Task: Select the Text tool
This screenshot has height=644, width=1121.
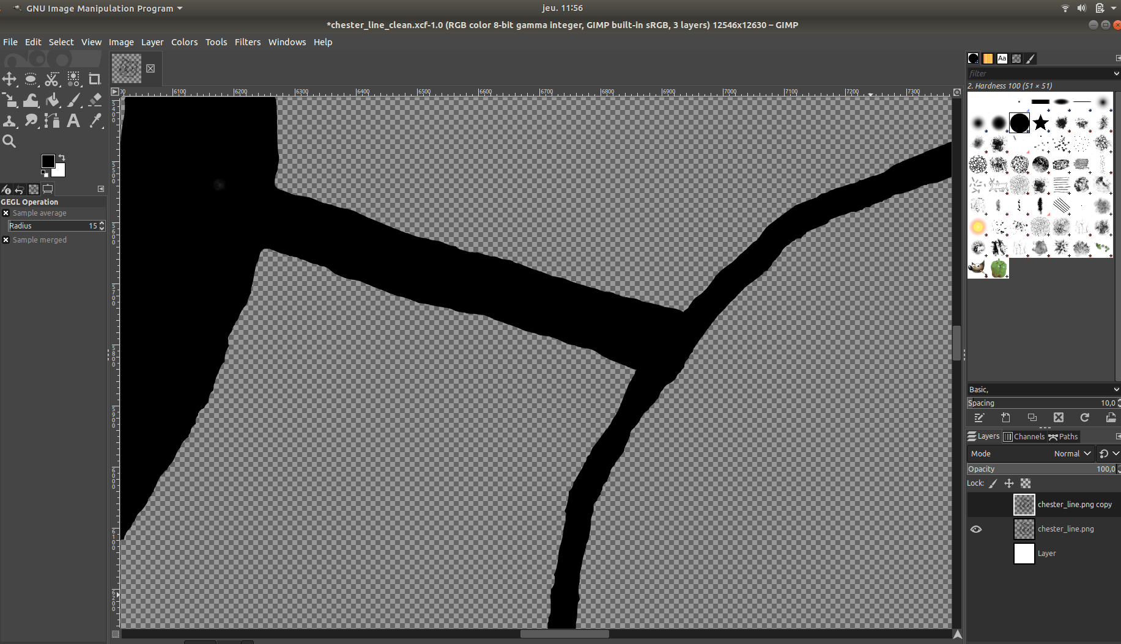Action: pyautogui.click(x=73, y=120)
